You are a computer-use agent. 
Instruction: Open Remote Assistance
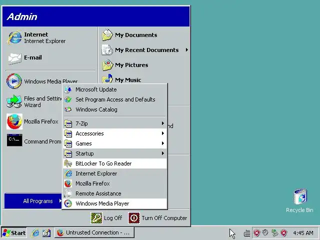point(115,193)
